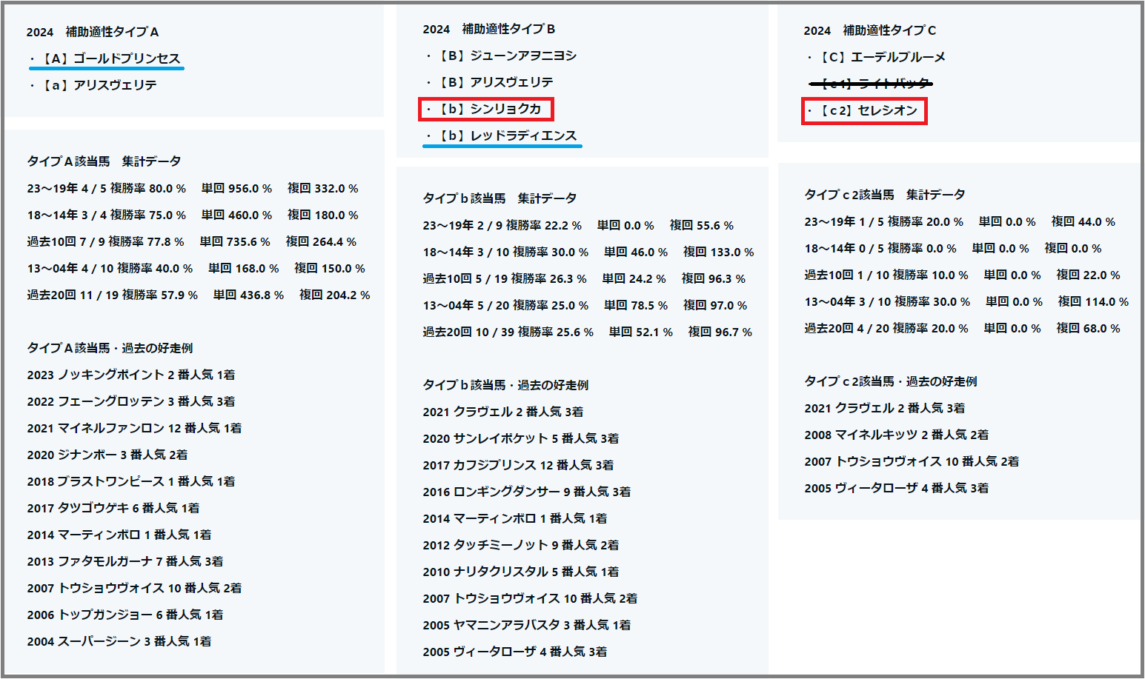Select the heading タイプA該当馬 集計データ
This screenshot has width=1145, height=679.
point(104,161)
